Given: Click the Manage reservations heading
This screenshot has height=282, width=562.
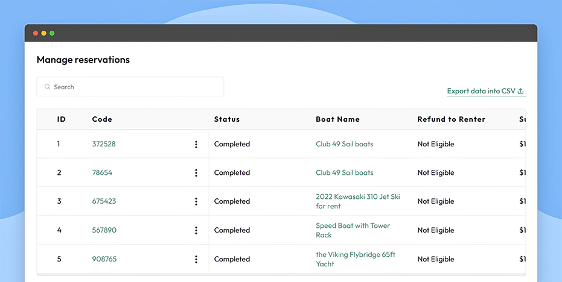Looking at the screenshot, I should pos(83,60).
